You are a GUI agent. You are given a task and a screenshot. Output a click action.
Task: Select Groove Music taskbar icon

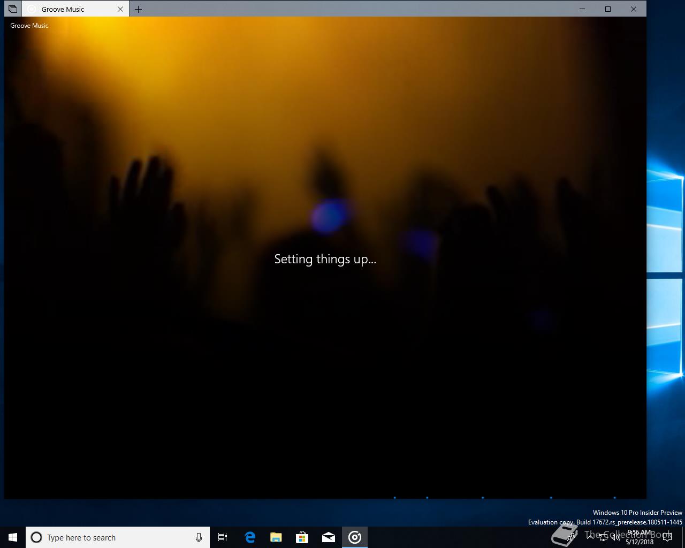355,537
